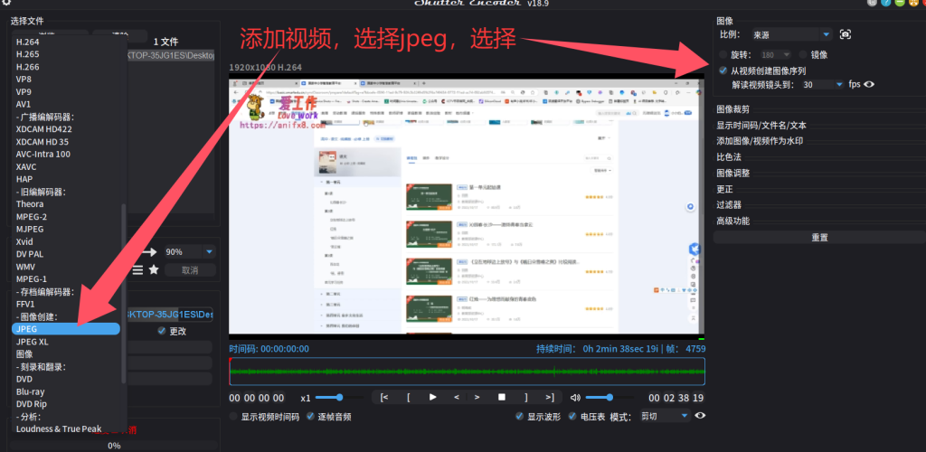Click the blue help question mark icon
This screenshot has width=926, height=452.
pos(886,3)
